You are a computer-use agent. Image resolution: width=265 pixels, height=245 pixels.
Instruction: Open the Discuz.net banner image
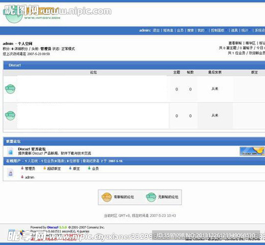pyautogui.click(x=252, y=151)
